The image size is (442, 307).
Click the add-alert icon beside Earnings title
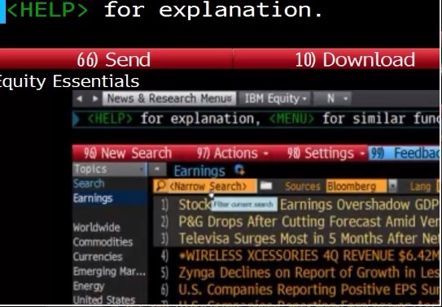pos(239,170)
